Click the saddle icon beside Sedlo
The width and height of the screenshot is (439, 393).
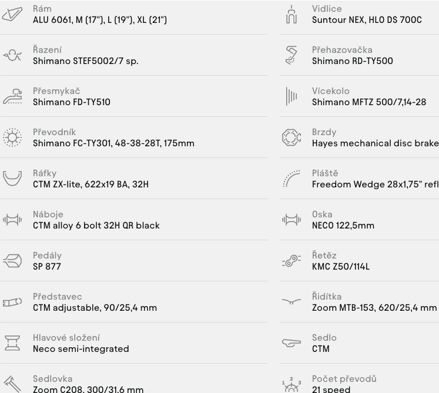(291, 342)
